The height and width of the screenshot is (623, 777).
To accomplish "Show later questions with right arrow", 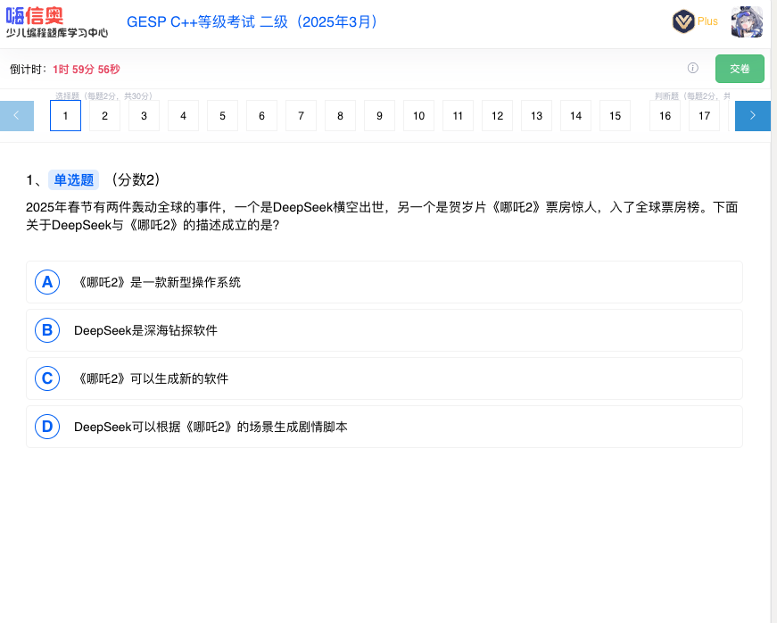I will 752,116.
